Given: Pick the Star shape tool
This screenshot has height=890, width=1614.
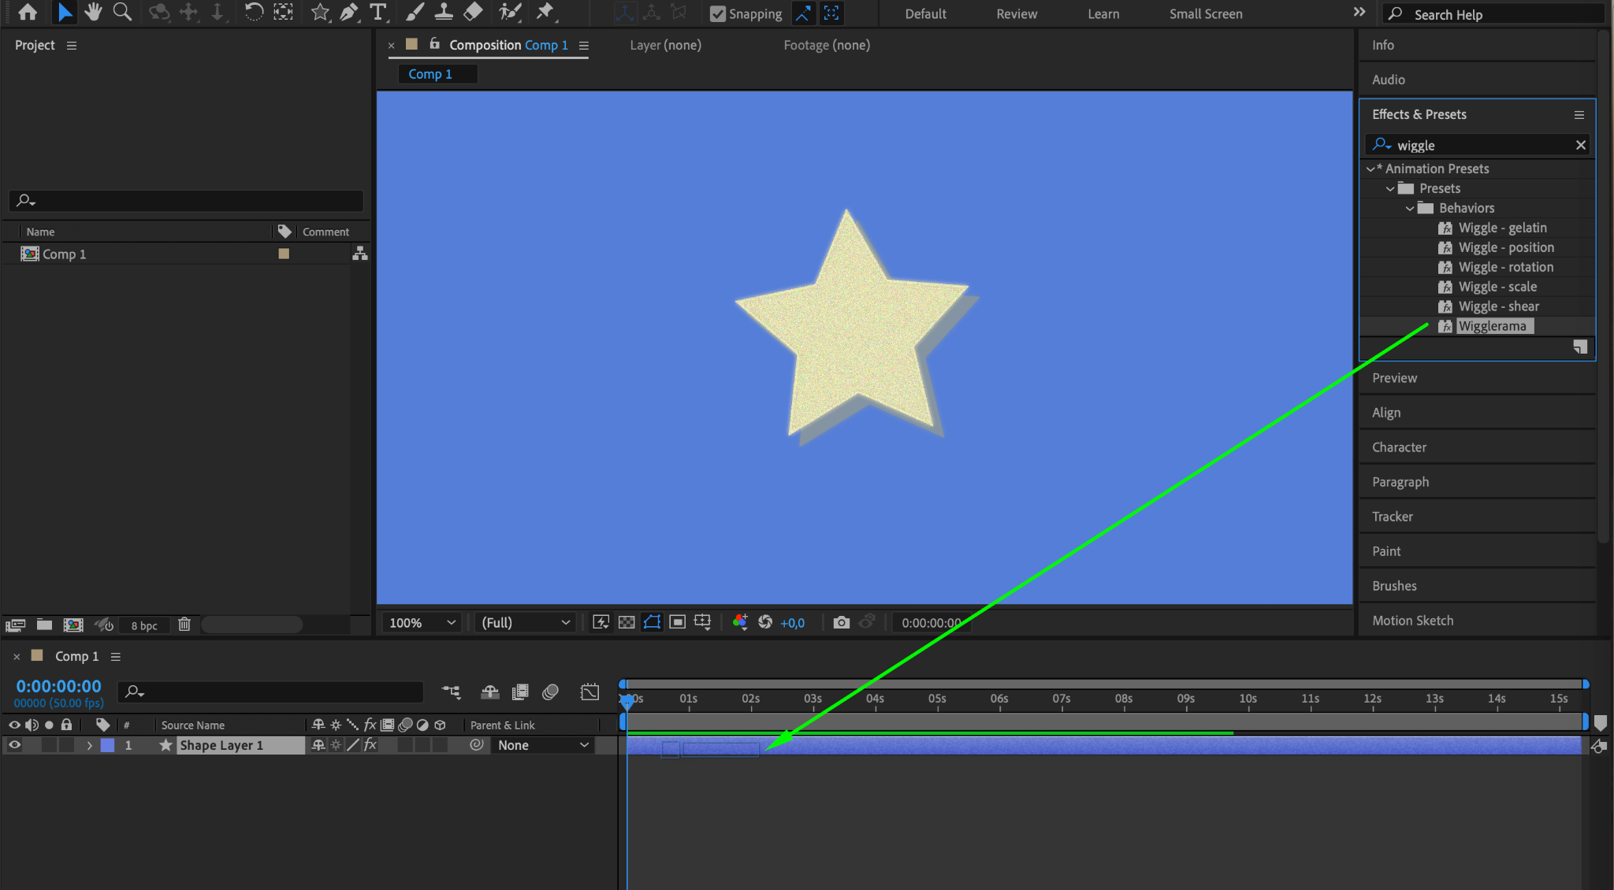Looking at the screenshot, I should coord(320,13).
